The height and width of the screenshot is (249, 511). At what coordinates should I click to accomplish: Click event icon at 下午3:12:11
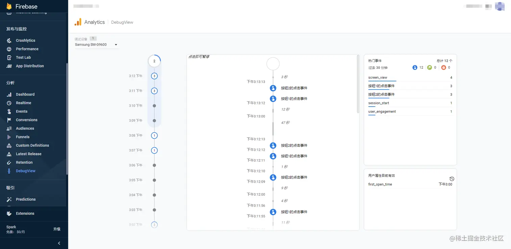click(x=273, y=156)
